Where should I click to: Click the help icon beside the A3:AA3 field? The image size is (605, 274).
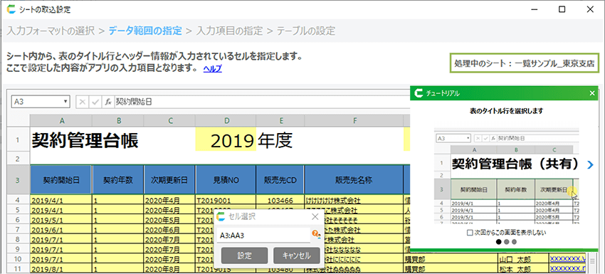click(316, 234)
